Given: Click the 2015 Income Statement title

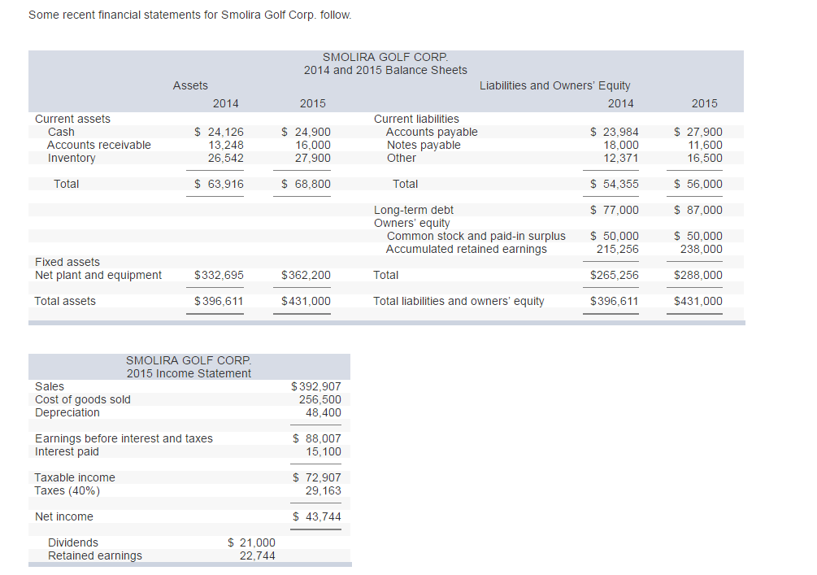Looking at the screenshot, I should 189,374.
